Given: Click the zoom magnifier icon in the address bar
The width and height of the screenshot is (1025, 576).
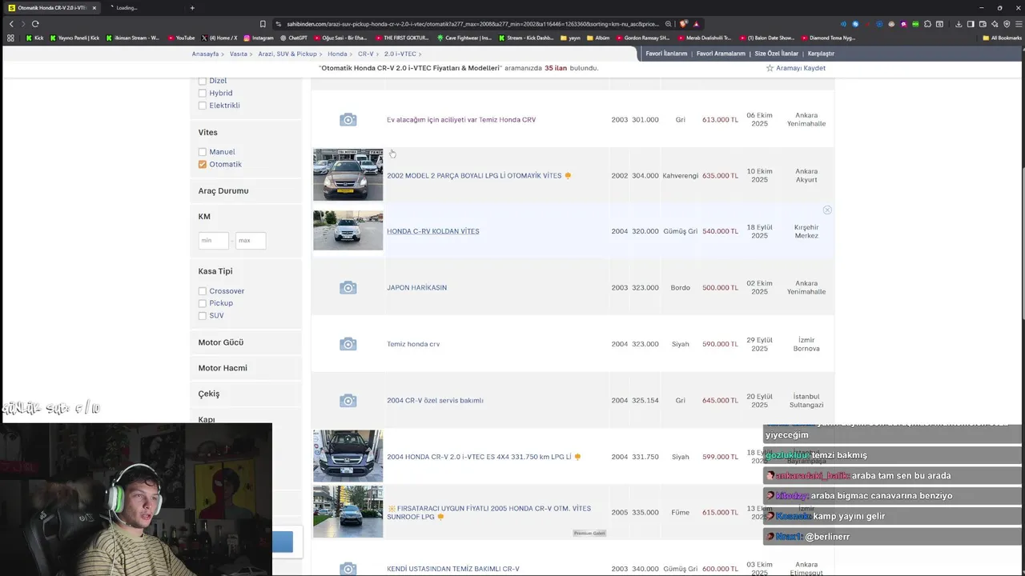Looking at the screenshot, I should pyautogui.click(x=669, y=24).
